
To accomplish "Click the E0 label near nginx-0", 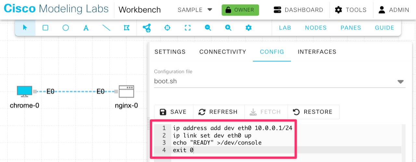I will click(x=101, y=92).
